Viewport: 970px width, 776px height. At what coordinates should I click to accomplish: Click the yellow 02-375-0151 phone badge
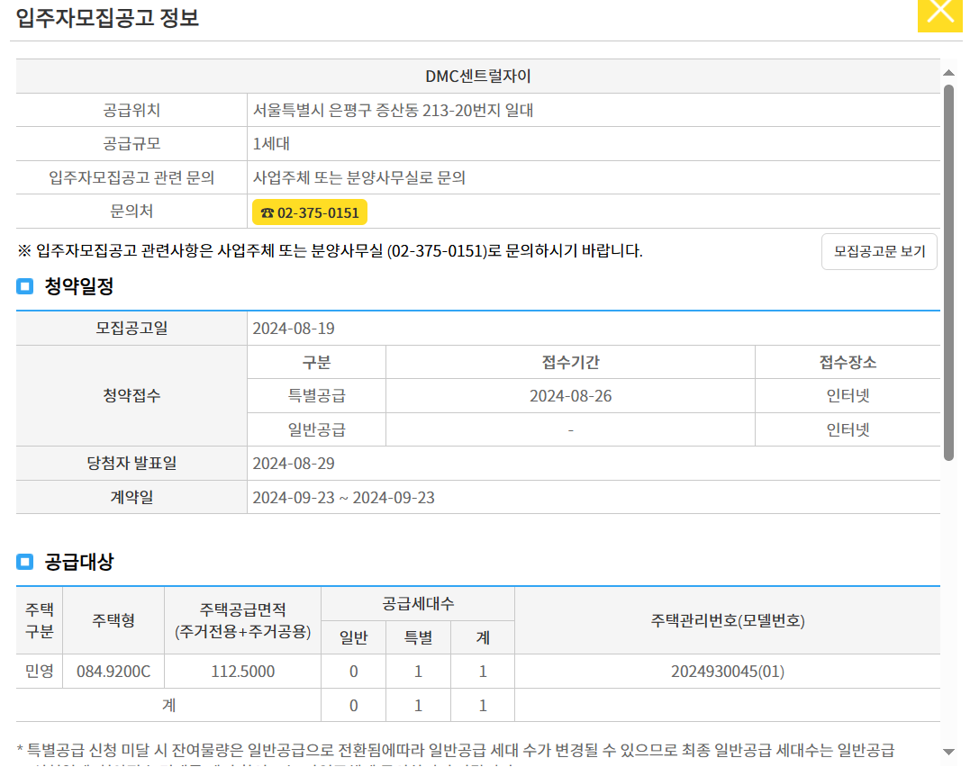(x=309, y=212)
